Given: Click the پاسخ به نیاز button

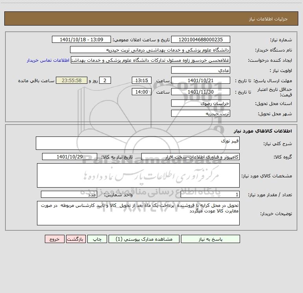Looking at the screenshot, I should (x=210, y=239).
